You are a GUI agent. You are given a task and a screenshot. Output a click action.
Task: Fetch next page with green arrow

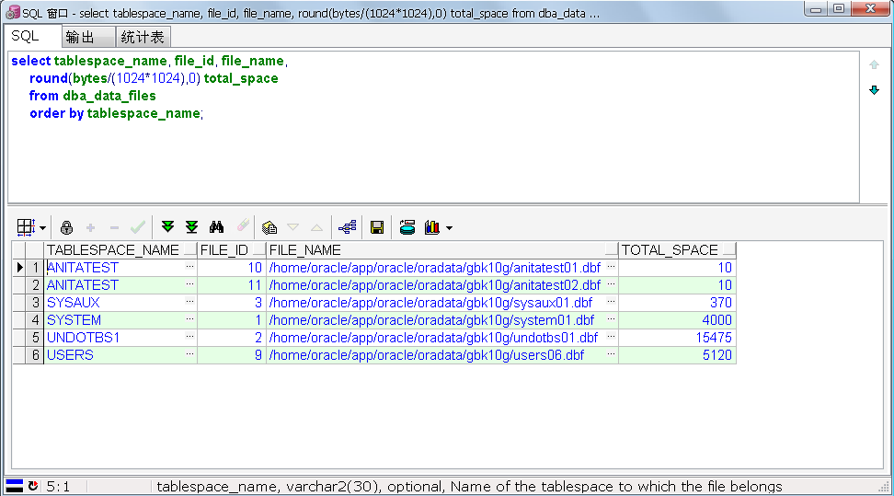[167, 227]
